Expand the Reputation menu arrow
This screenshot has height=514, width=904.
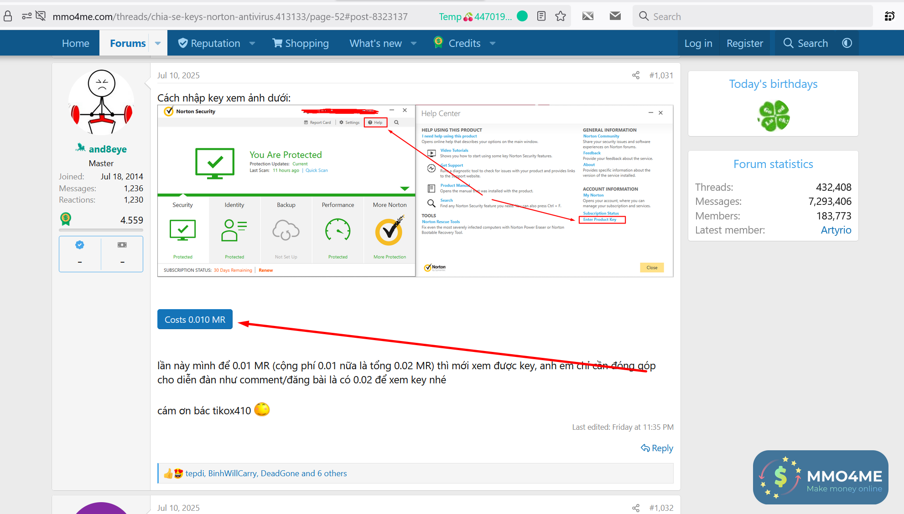pos(252,43)
